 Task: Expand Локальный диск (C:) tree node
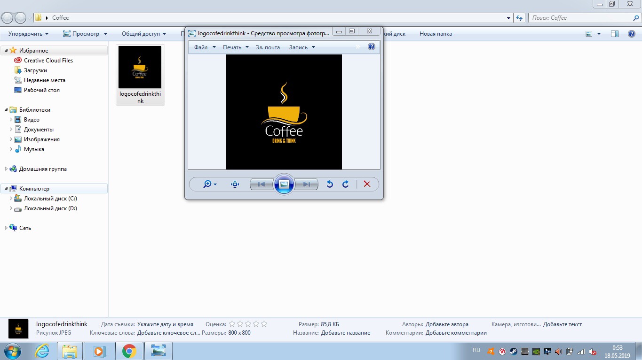click(x=11, y=199)
